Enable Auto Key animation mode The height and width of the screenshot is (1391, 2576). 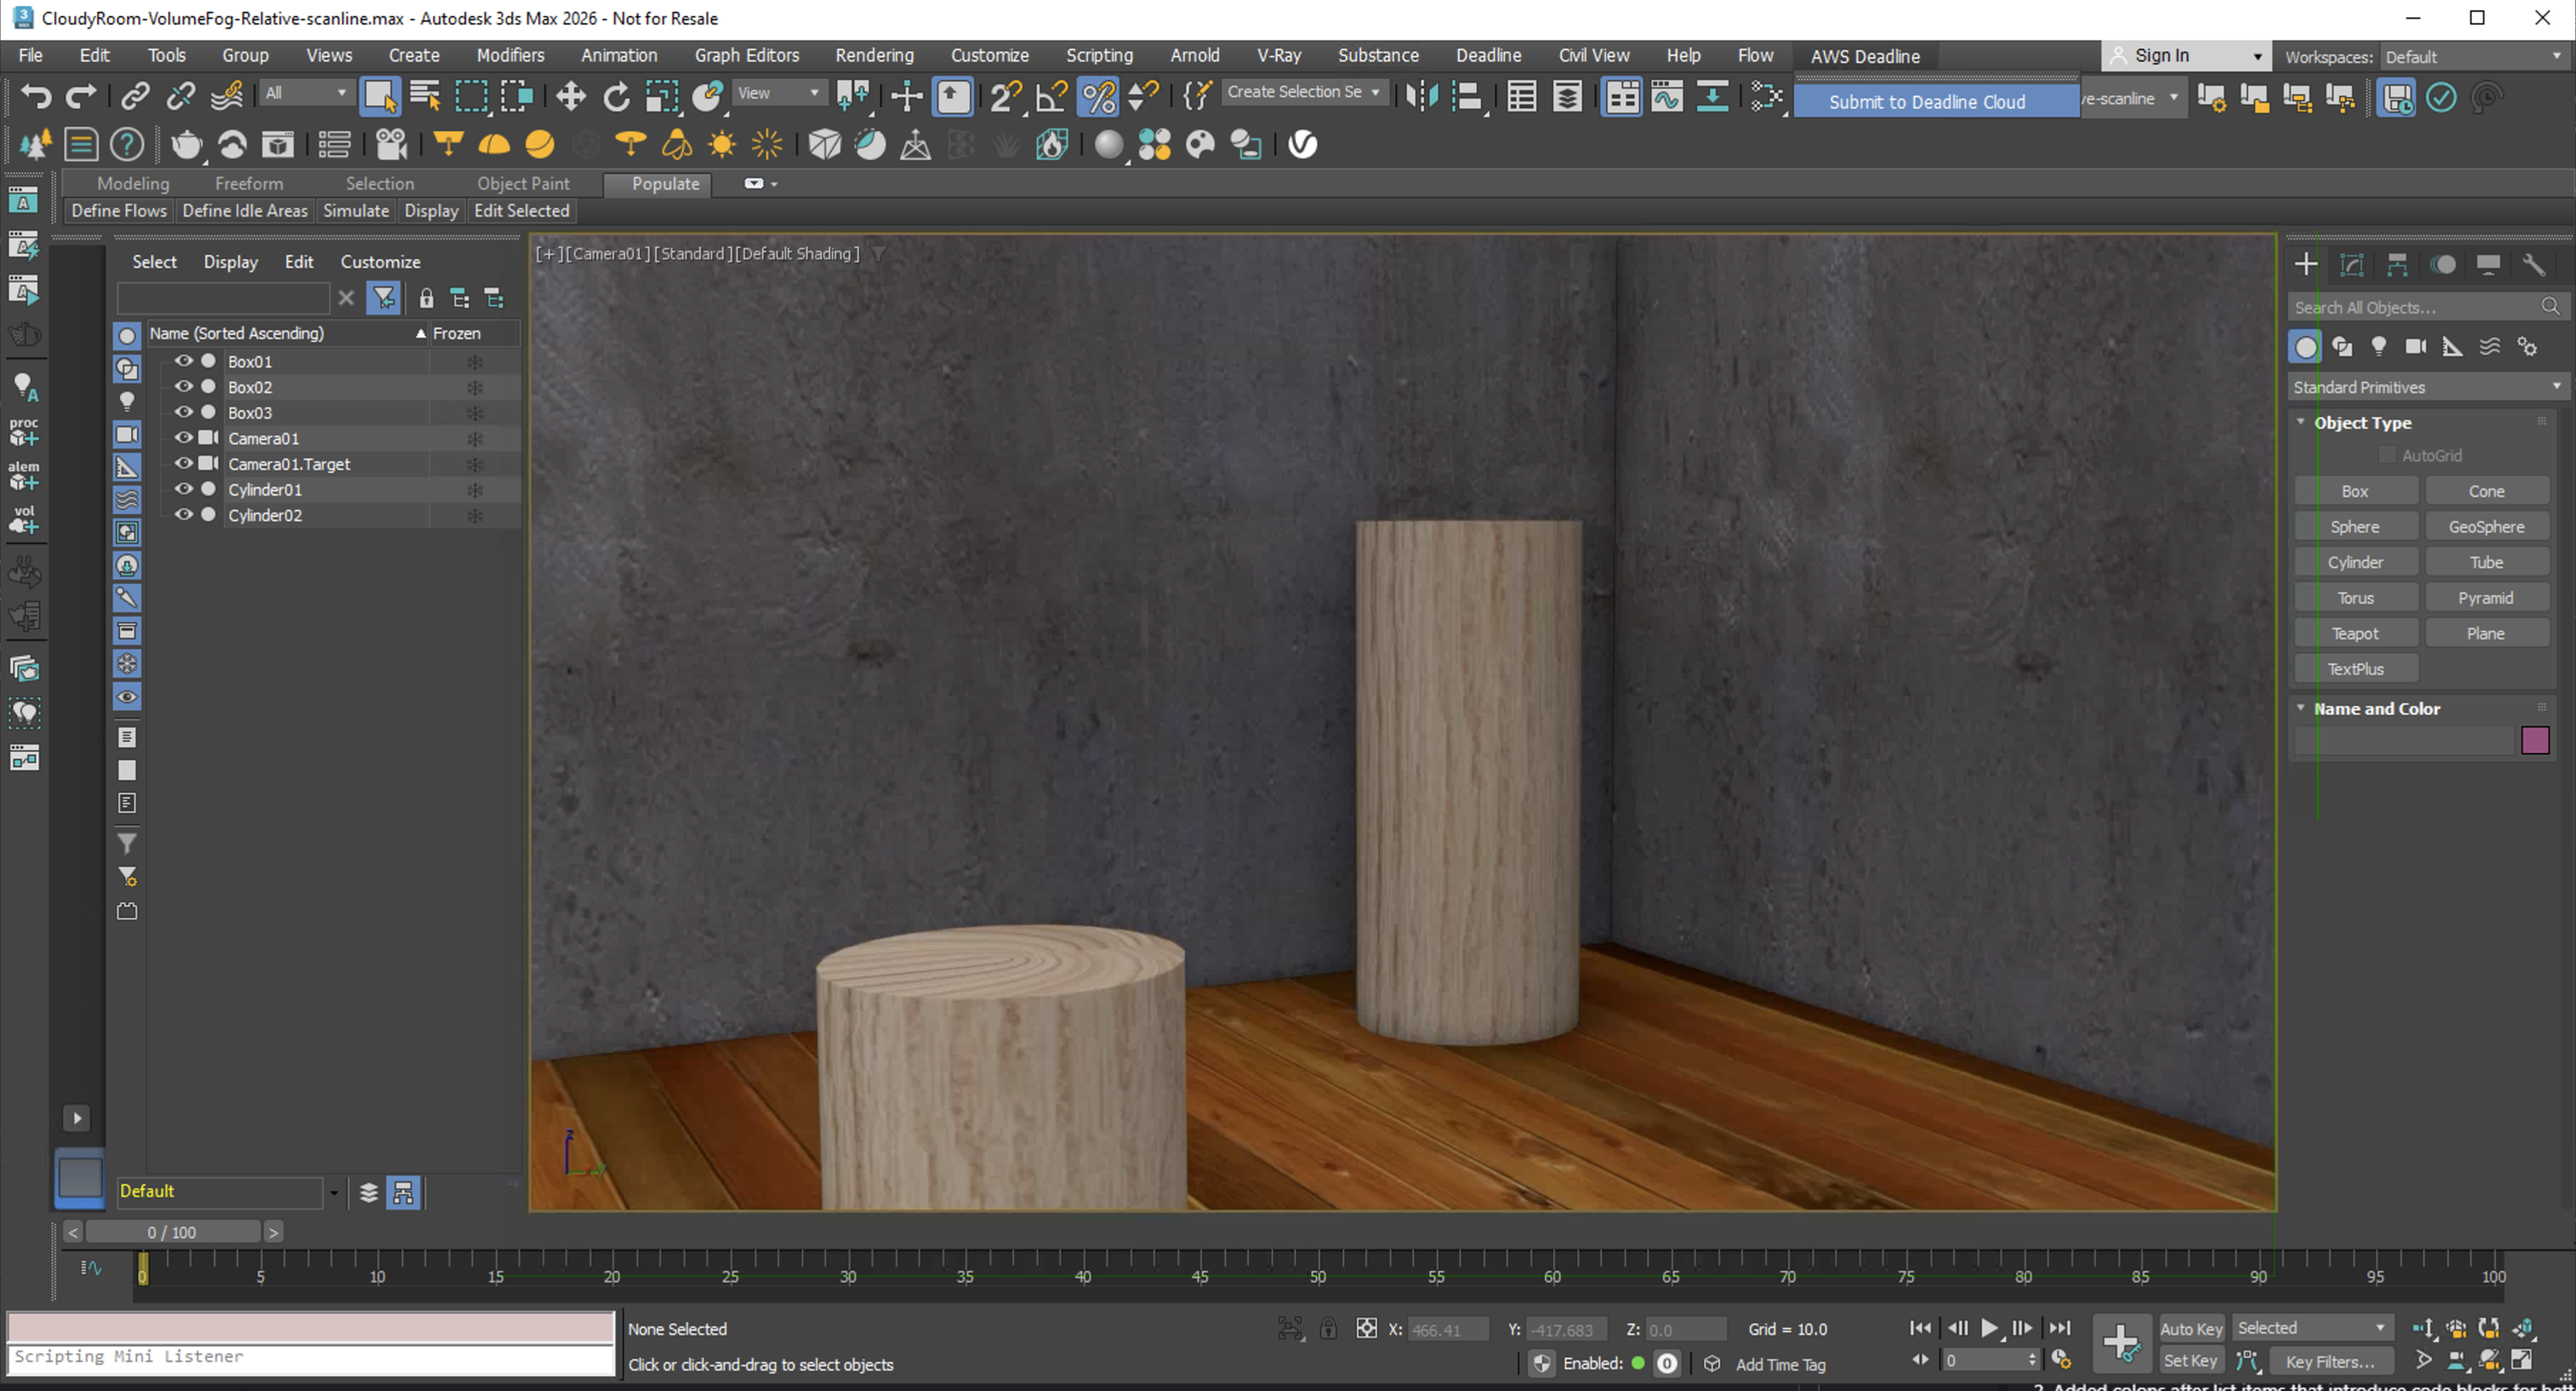click(x=2192, y=1328)
